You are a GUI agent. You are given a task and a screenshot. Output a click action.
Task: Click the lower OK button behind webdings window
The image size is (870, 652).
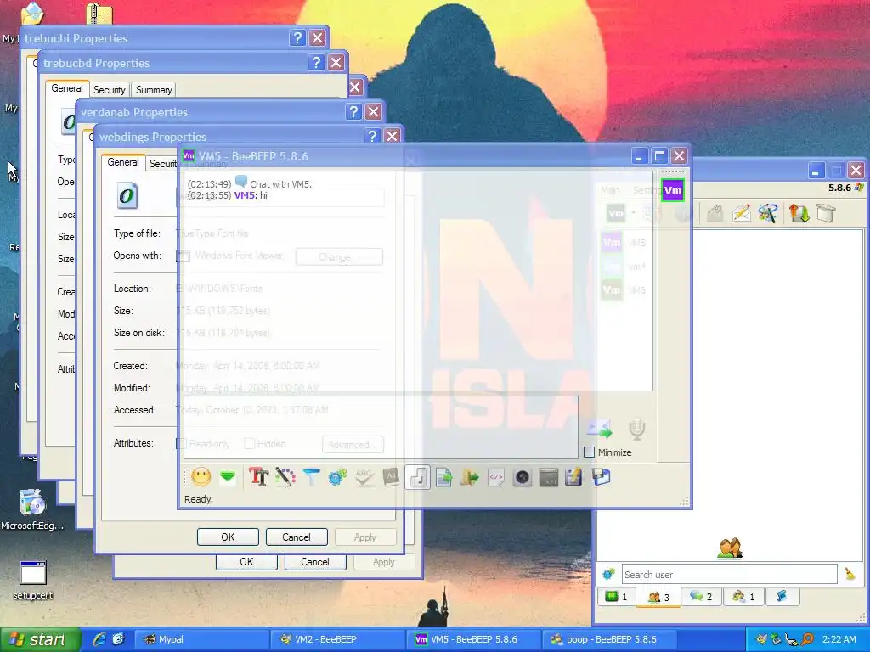click(246, 562)
